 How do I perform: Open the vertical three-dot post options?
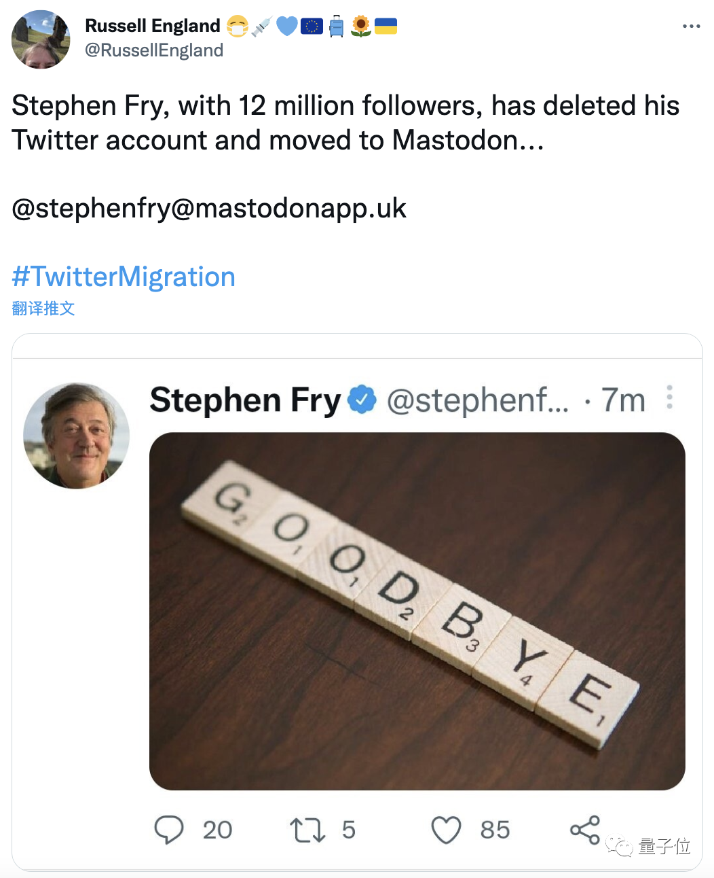click(669, 398)
